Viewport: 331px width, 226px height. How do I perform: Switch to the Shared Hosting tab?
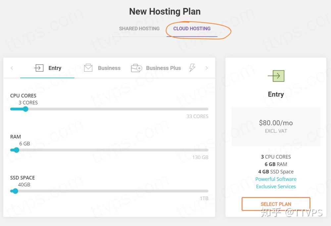[139, 28]
